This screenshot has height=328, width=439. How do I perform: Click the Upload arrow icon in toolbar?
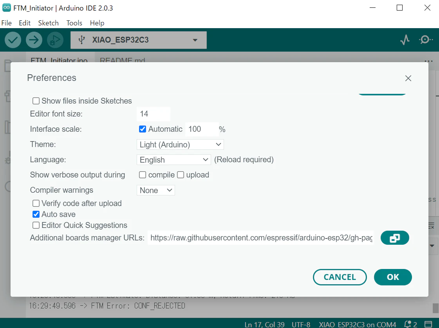[x=34, y=40]
